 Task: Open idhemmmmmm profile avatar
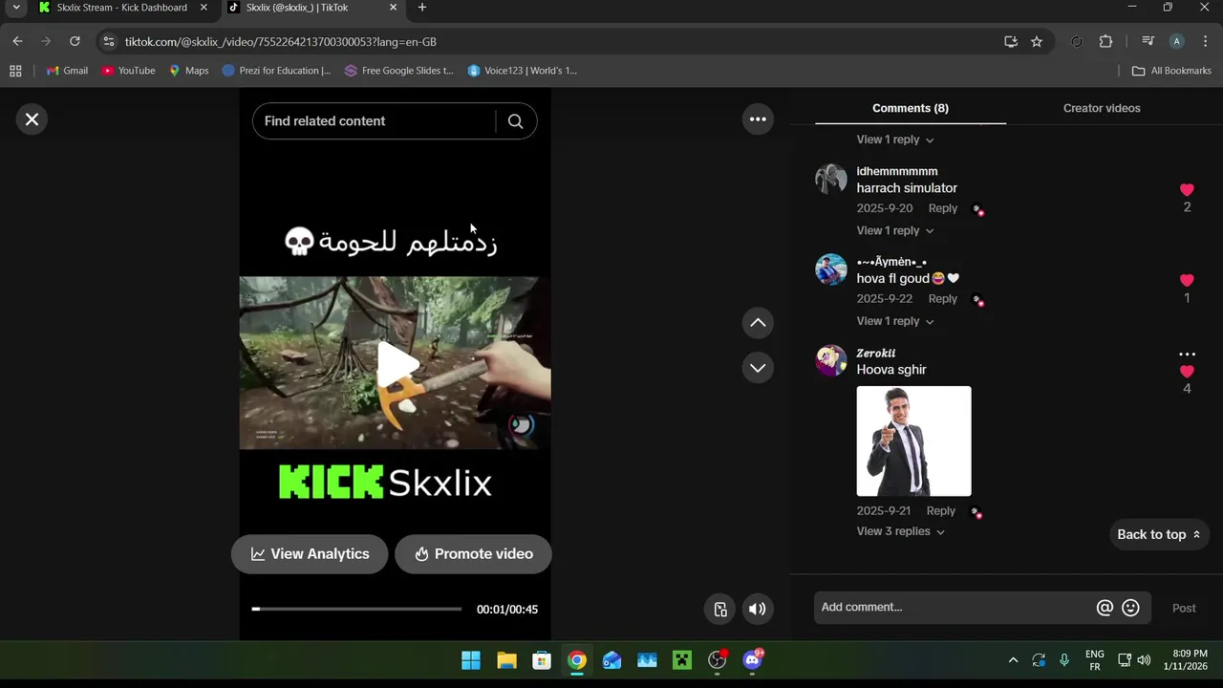tap(831, 179)
